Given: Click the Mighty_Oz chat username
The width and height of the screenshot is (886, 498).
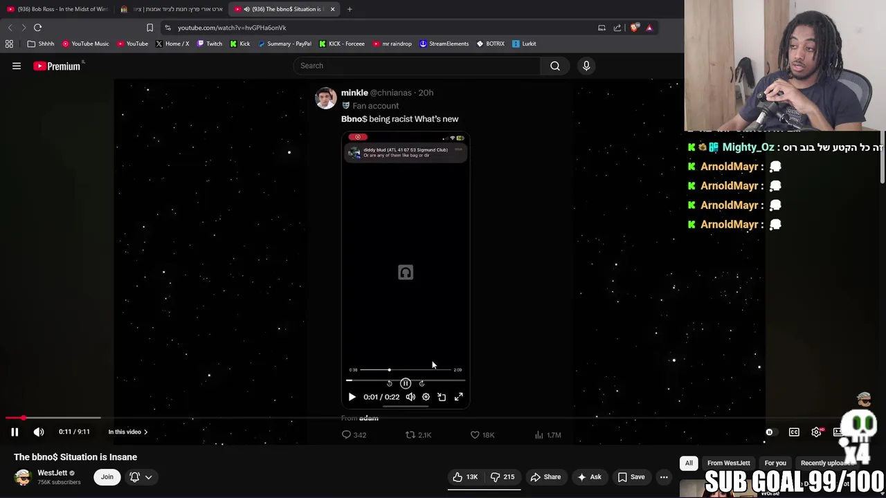Looking at the screenshot, I should 748,147.
